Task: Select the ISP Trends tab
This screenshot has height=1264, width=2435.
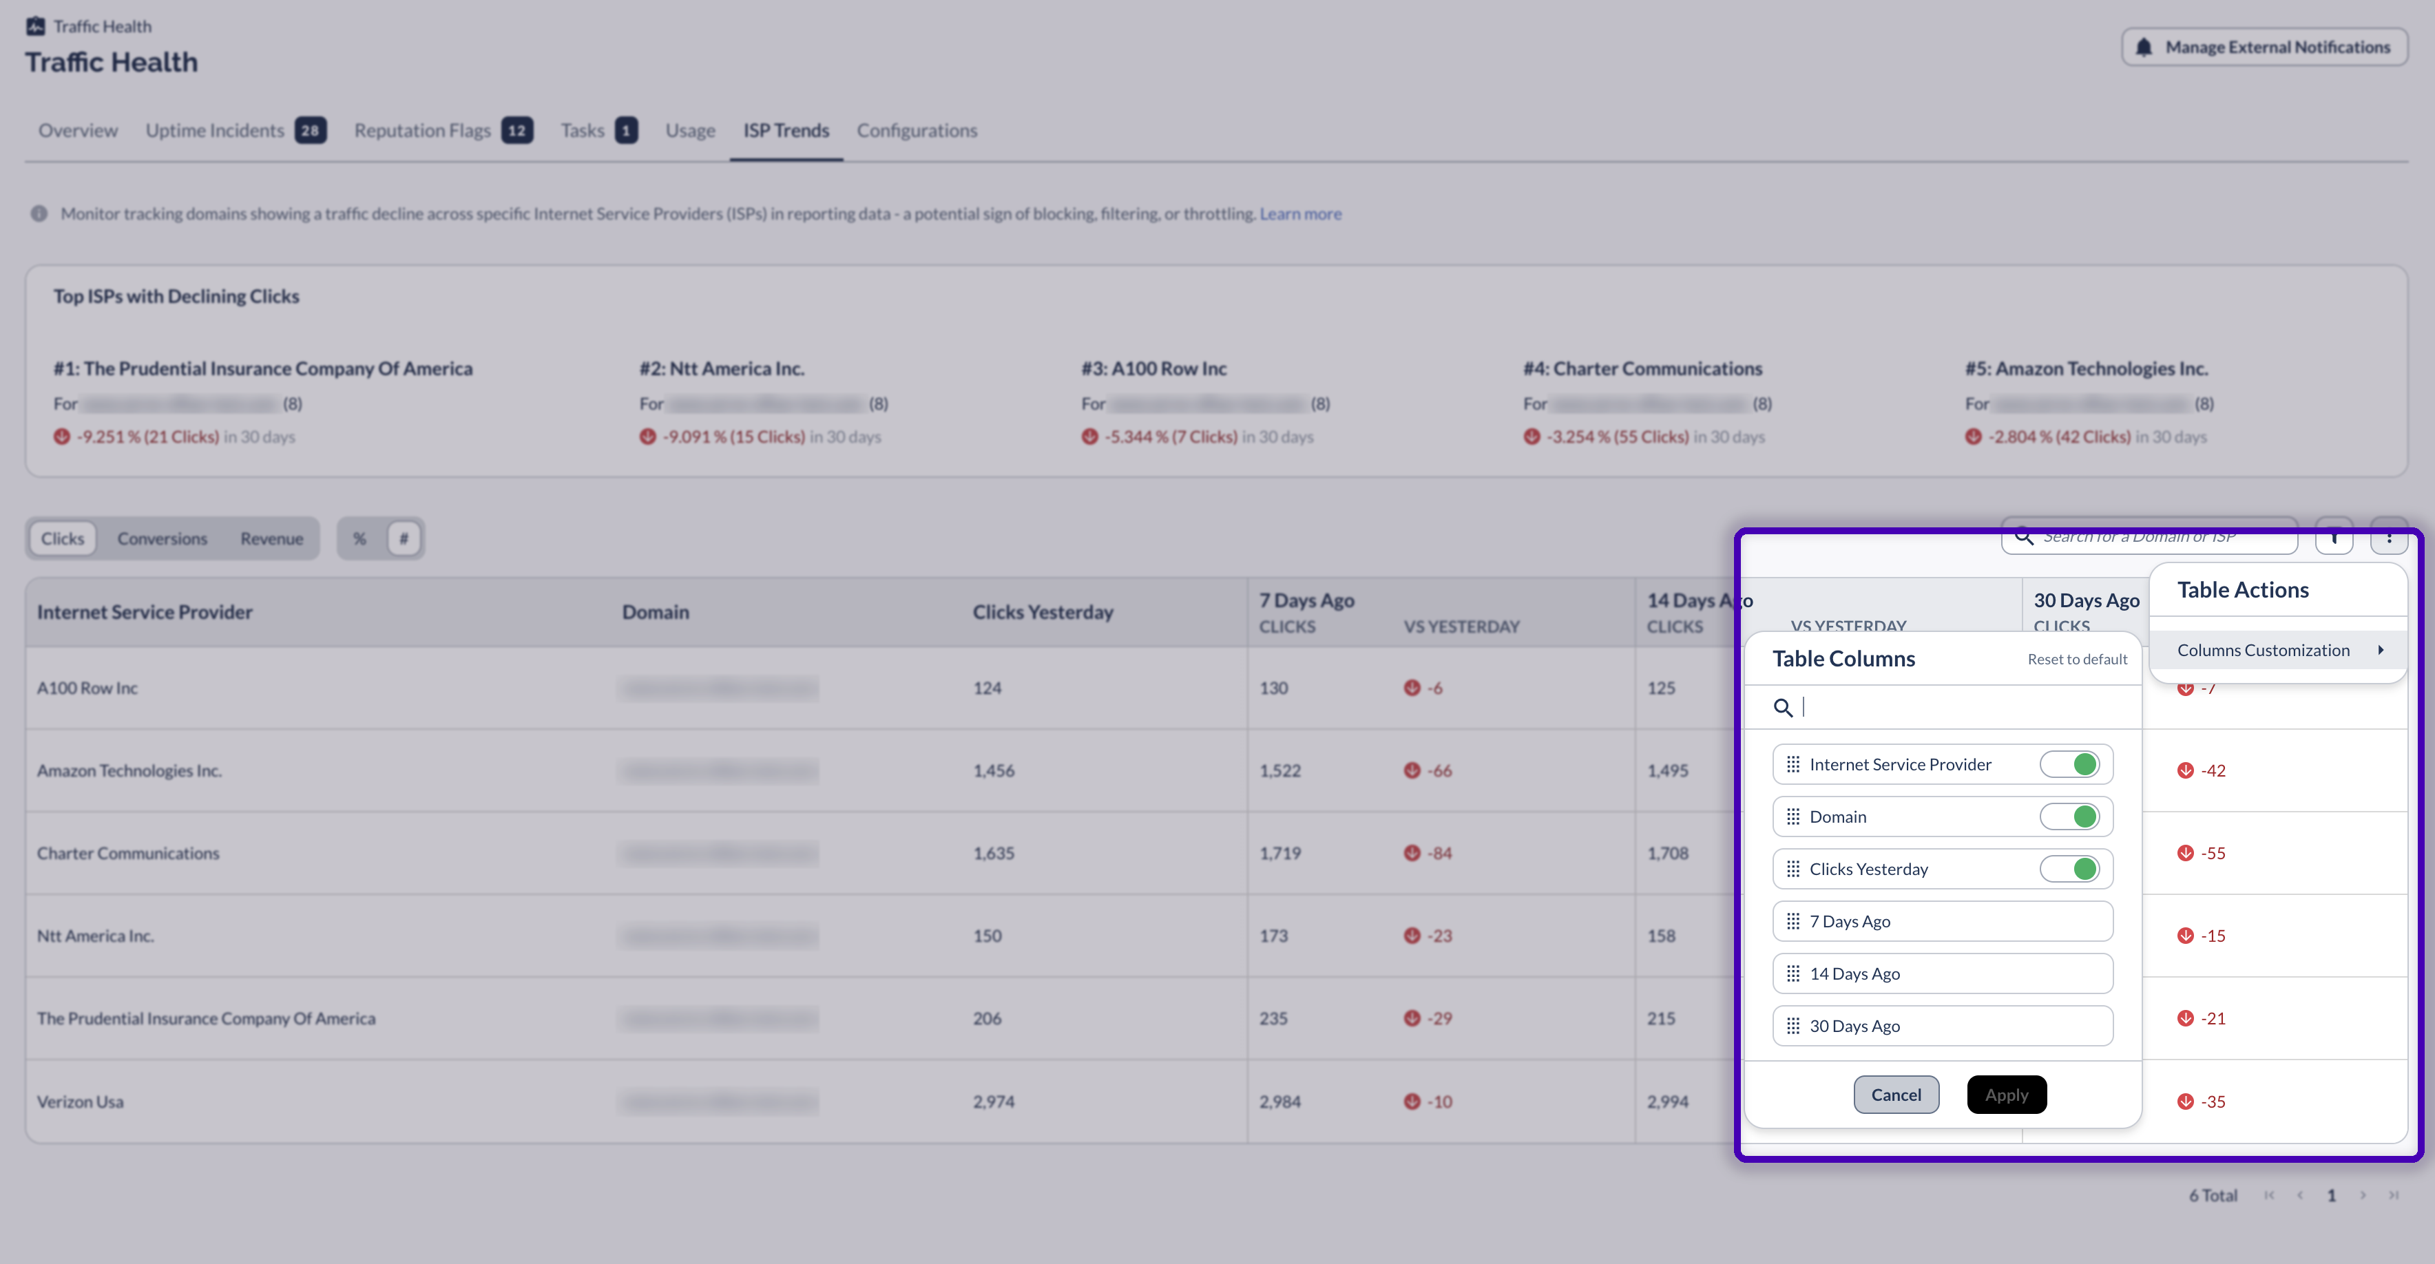Action: click(786, 130)
